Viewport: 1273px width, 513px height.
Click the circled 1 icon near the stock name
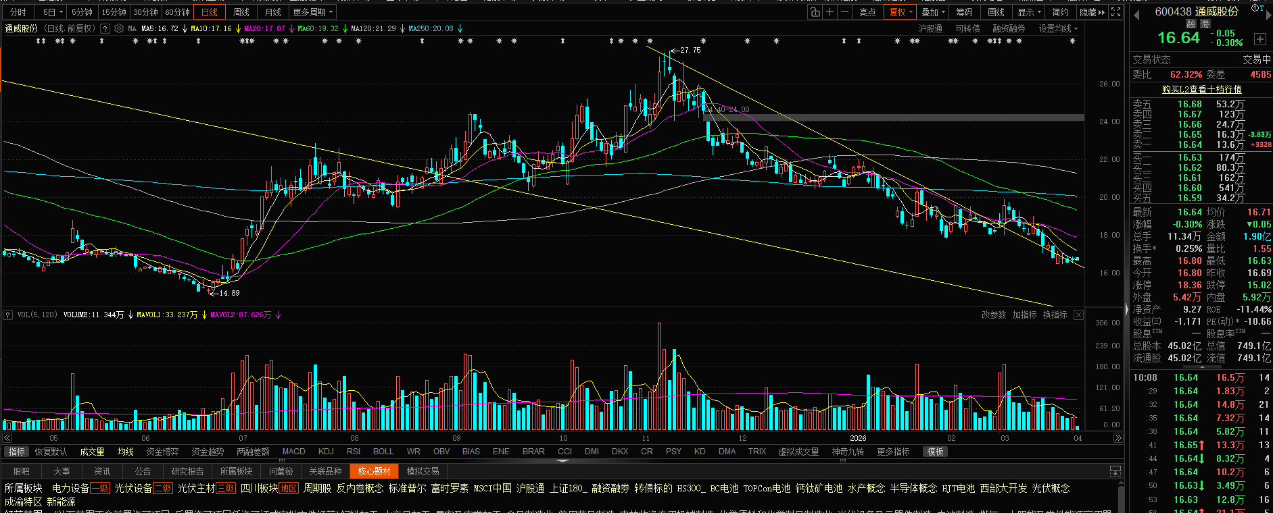(1253, 8)
